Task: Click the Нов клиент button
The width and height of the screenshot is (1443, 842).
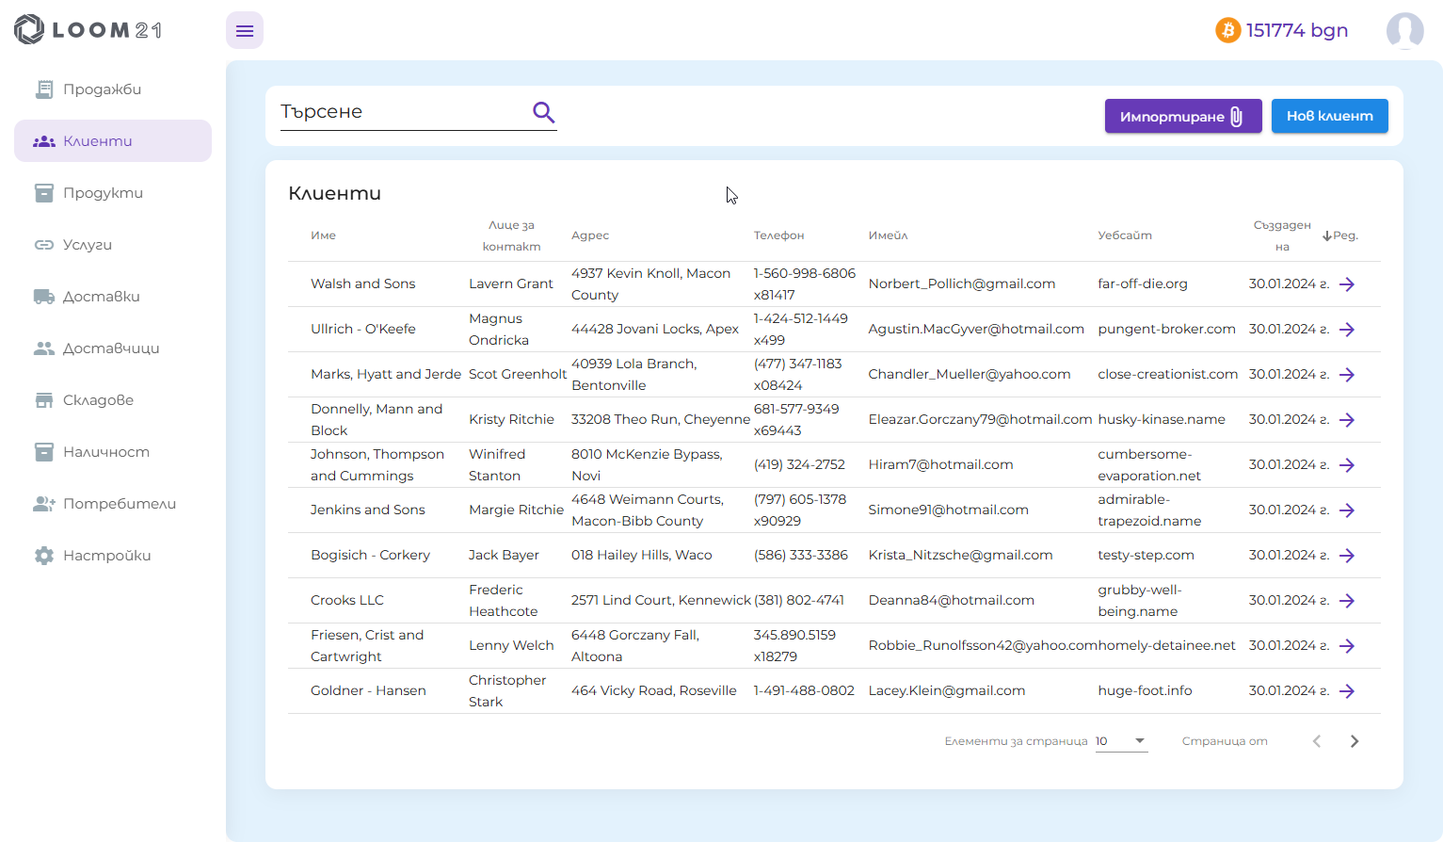Action: pos(1329,116)
